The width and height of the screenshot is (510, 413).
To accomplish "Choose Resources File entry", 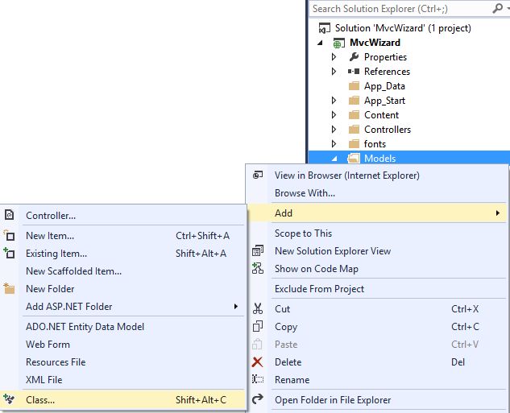I will point(123,362).
